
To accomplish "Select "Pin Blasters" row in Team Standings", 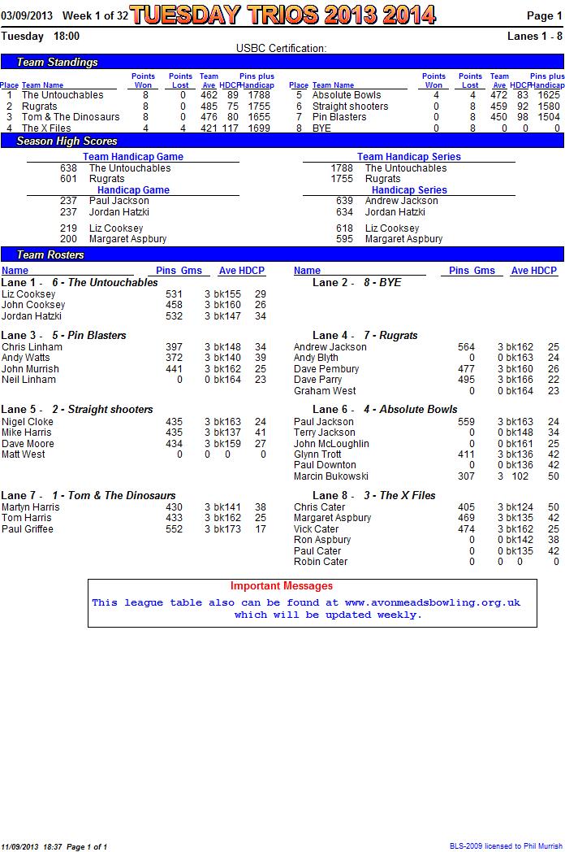I will 426,117.
